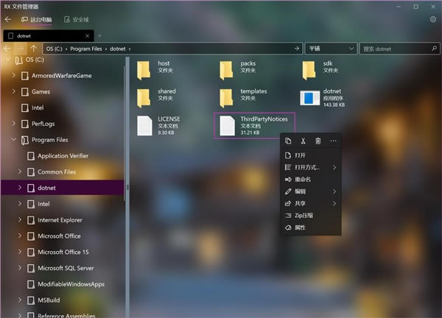Viewport: 442px width, 318px height.
Task: Click the delete trash icon in context menu
Action: (318, 141)
